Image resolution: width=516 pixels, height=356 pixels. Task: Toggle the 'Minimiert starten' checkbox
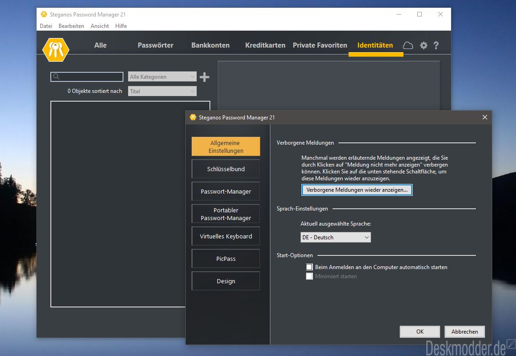[x=309, y=276]
